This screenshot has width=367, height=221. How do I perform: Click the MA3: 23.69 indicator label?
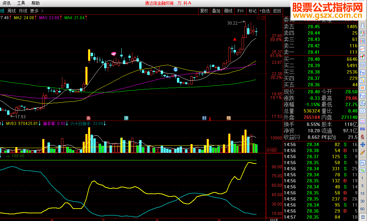49,18
